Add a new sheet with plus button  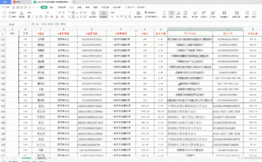[50, 158]
